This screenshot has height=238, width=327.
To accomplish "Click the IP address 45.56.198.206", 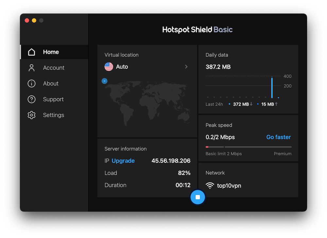I will [171, 161].
